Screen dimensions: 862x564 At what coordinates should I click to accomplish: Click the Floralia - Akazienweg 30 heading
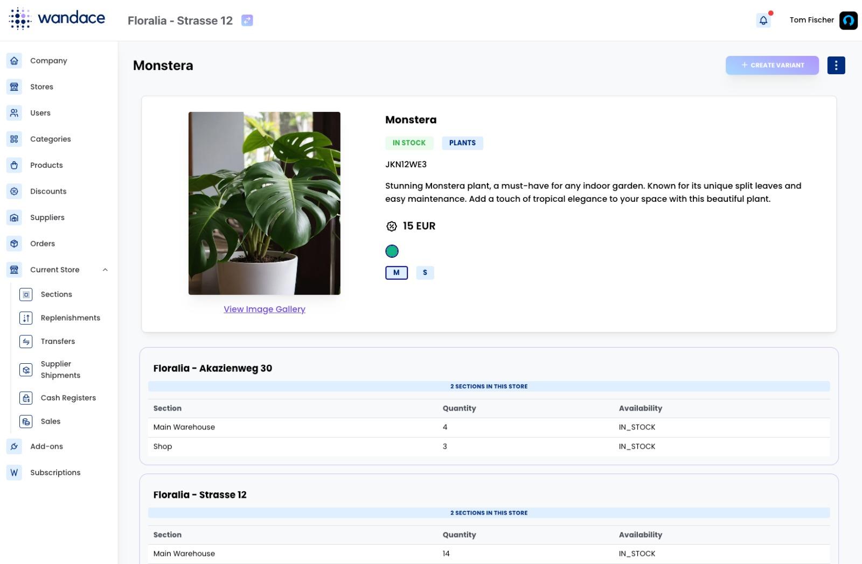click(x=213, y=369)
